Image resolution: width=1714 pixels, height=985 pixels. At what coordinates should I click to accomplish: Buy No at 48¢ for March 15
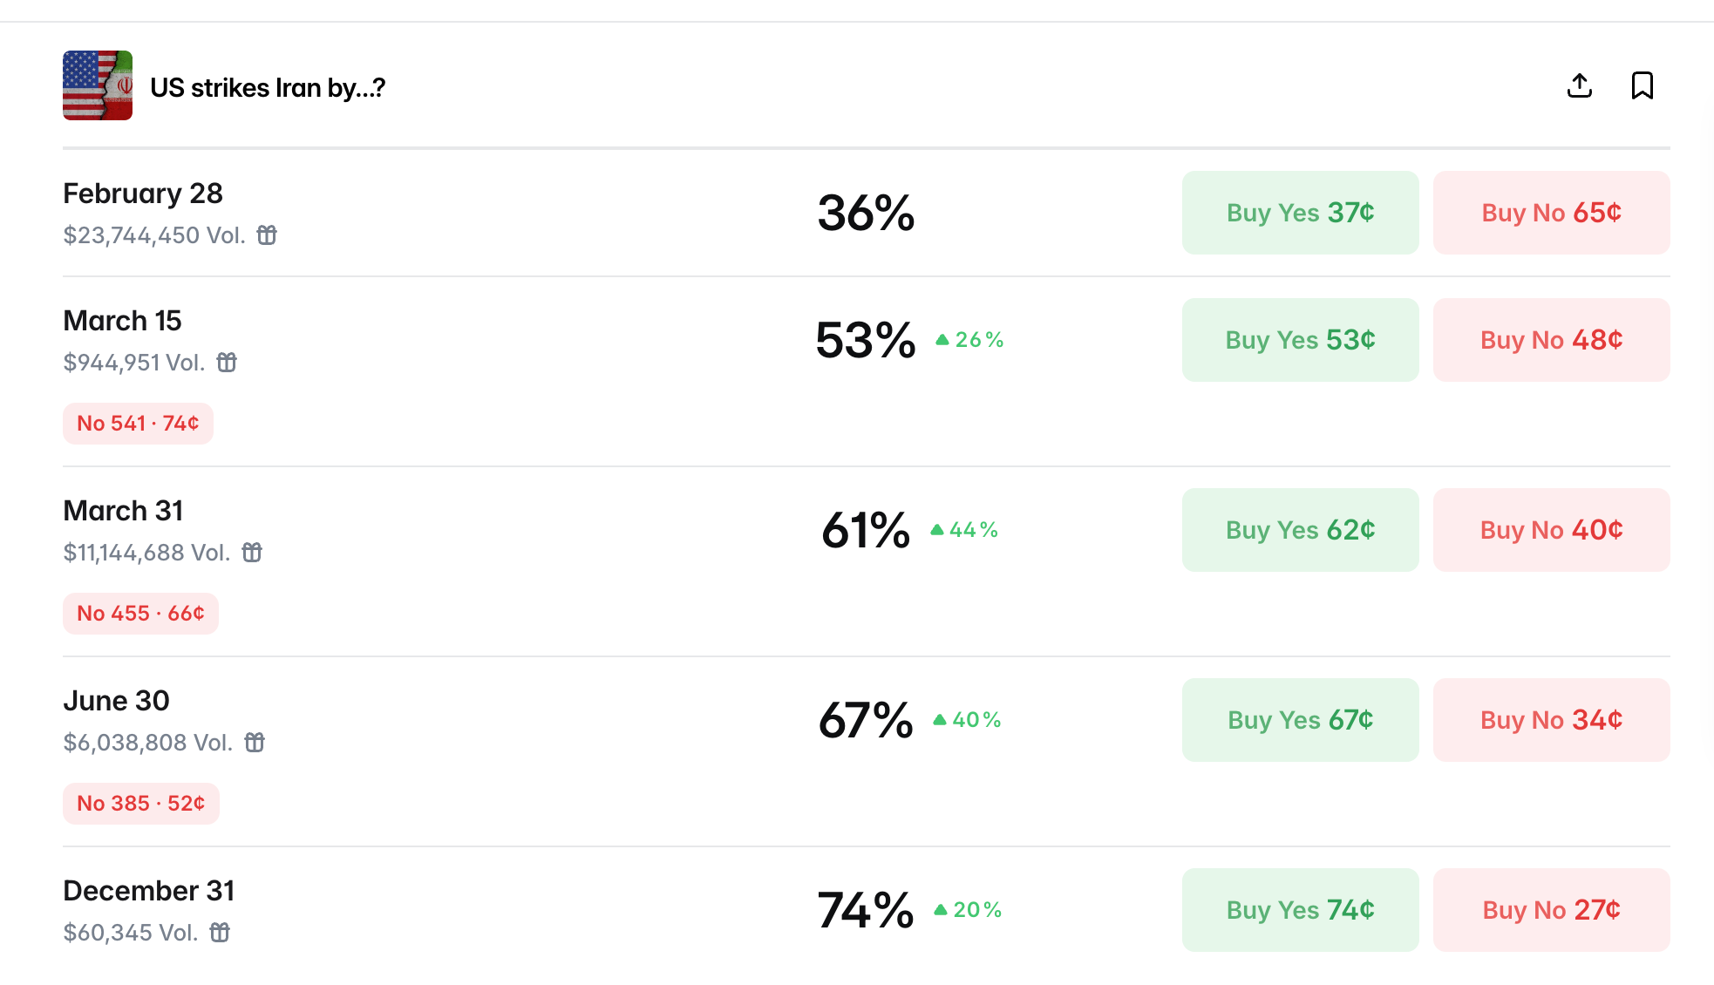point(1552,340)
